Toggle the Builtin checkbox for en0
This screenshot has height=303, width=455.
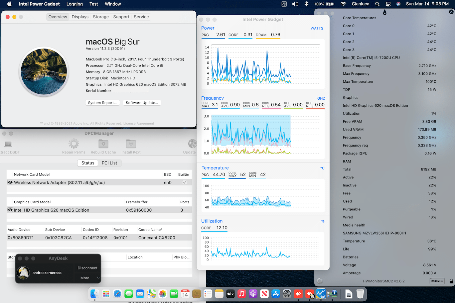[185, 182]
